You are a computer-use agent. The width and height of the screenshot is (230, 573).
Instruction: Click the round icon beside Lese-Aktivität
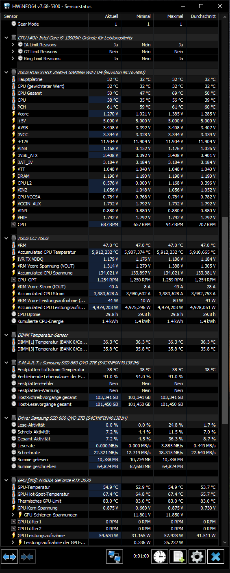pos(14,425)
